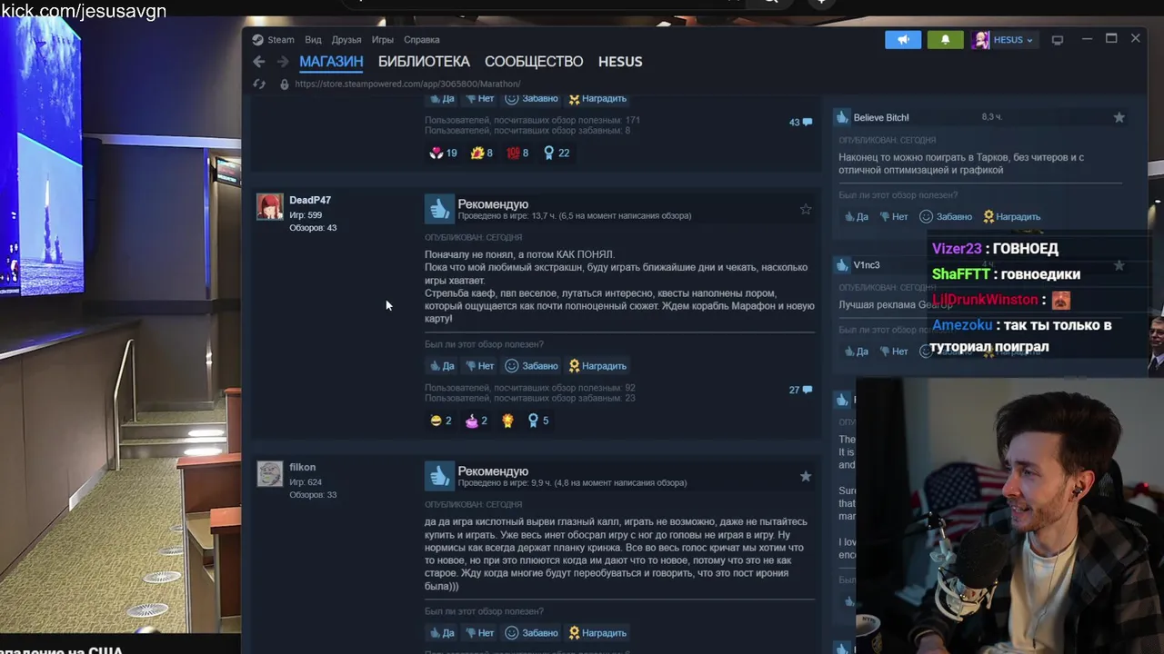Go forward with the right arrow
The height and width of the screenshot is (654, 1164).
(282, 62)
